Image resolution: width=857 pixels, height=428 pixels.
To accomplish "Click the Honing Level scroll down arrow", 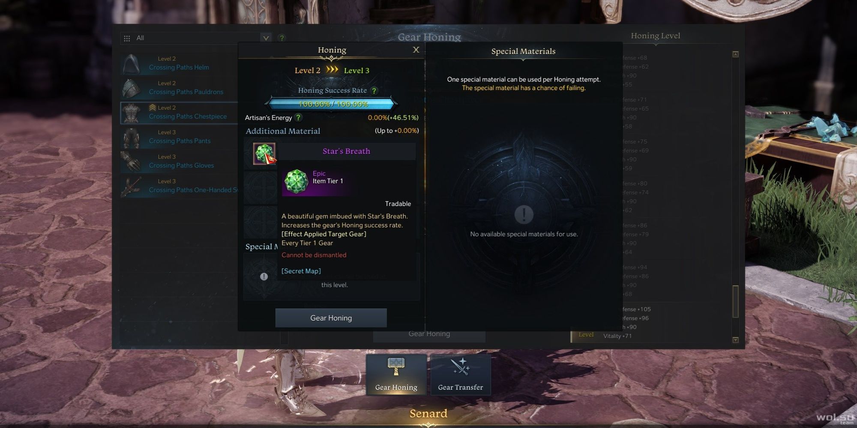I will click(735, 340).
